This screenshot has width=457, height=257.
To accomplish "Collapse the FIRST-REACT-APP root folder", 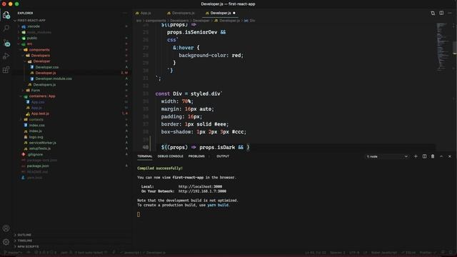I will pos(31,21).
